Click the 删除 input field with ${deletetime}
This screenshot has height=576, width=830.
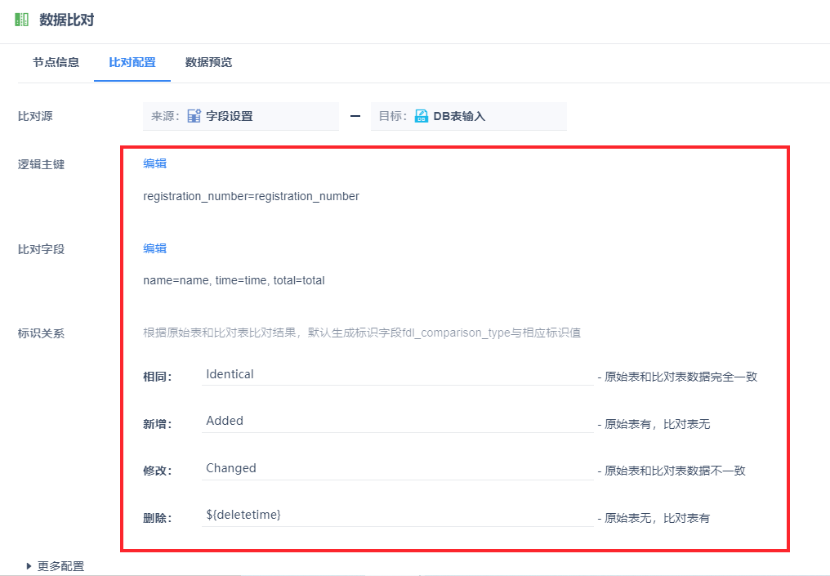(397, 515)
